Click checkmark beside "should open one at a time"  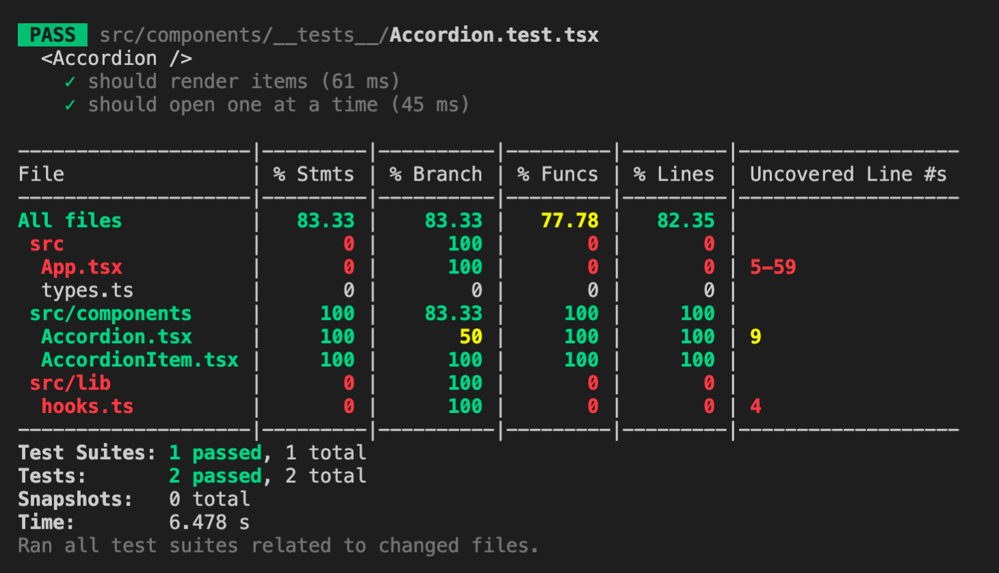70,105
